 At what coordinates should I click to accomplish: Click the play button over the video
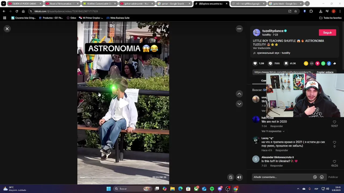click(123, 103)
